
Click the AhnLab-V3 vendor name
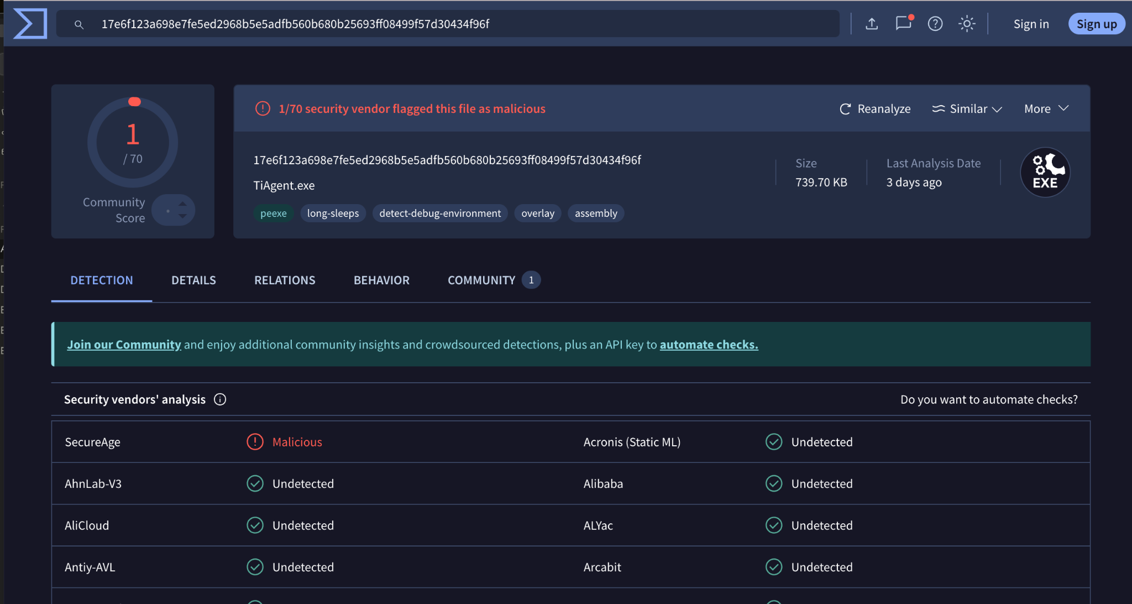click(x=93, y=483)
